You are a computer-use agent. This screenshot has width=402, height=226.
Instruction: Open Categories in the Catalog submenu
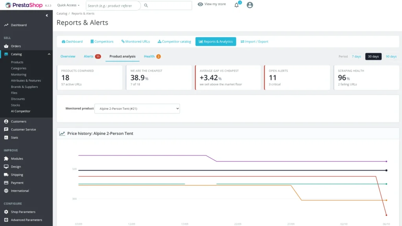[x=19, y=68]
